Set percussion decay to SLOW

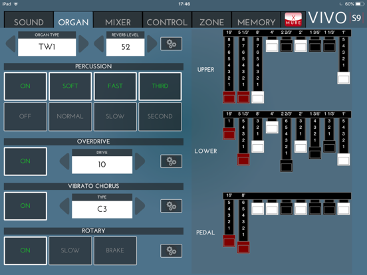pyautogui.click(x=115, y=116)
